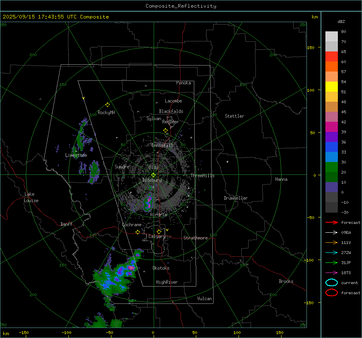Click the asterisk marker east of Innisfail
This screenshot has width=362, height=338.
pyautogui.click(x=191, y=138)
